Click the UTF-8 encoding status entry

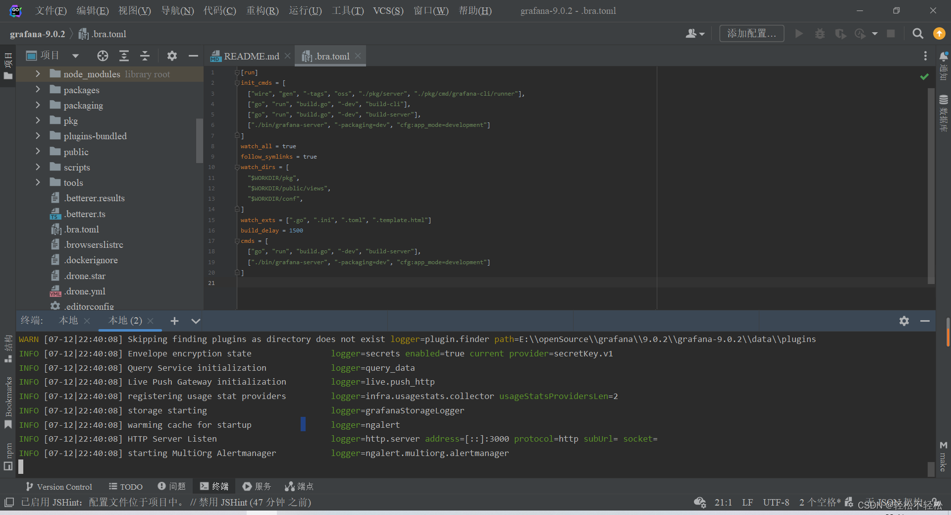pyautogui.click(x=776, y=503)
